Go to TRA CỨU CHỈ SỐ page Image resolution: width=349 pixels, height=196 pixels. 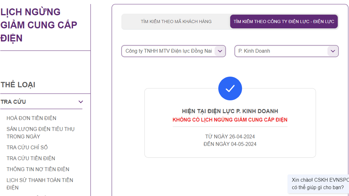[x=27, y=147]
